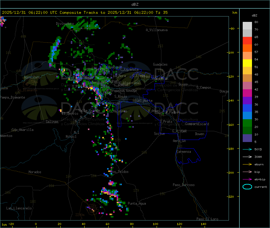The height and width of the screenshot is (228, 270).
Task: Click the 'Punta_Agua' map label
Action: [x=137, y=203]
